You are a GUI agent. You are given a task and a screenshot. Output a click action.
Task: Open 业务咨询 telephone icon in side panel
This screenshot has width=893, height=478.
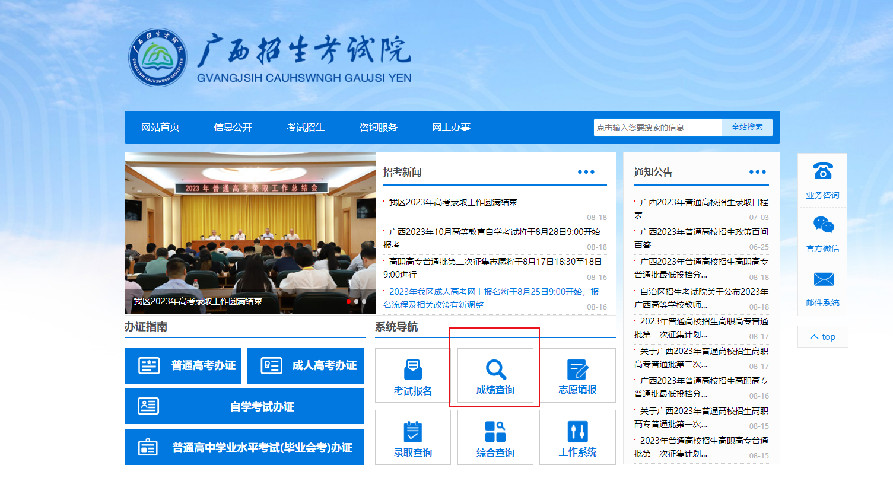click(822, 171)
